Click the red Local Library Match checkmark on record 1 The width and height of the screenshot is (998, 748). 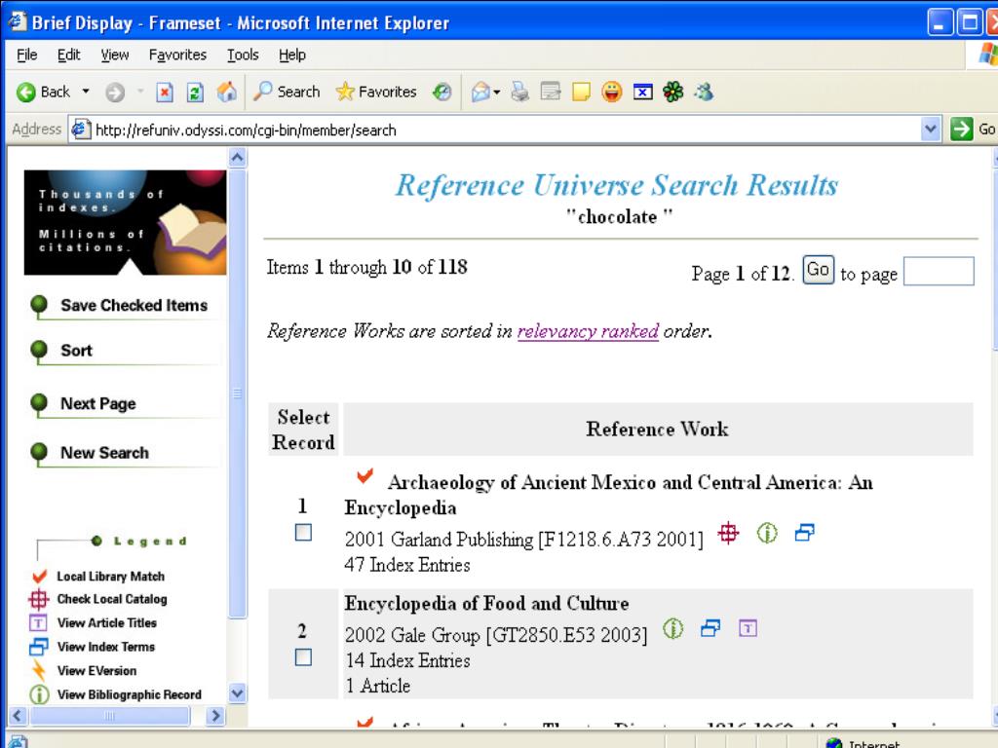click(x=365, y=475)
